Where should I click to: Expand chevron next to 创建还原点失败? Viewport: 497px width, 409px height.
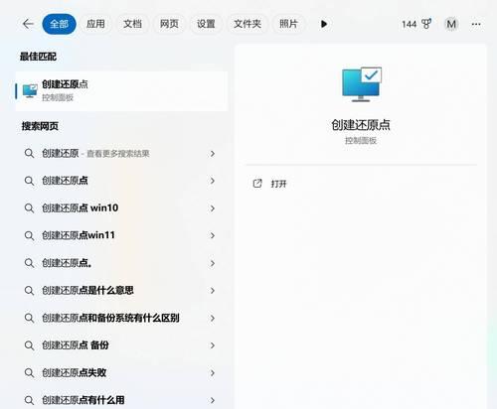[x=213, y=373]
